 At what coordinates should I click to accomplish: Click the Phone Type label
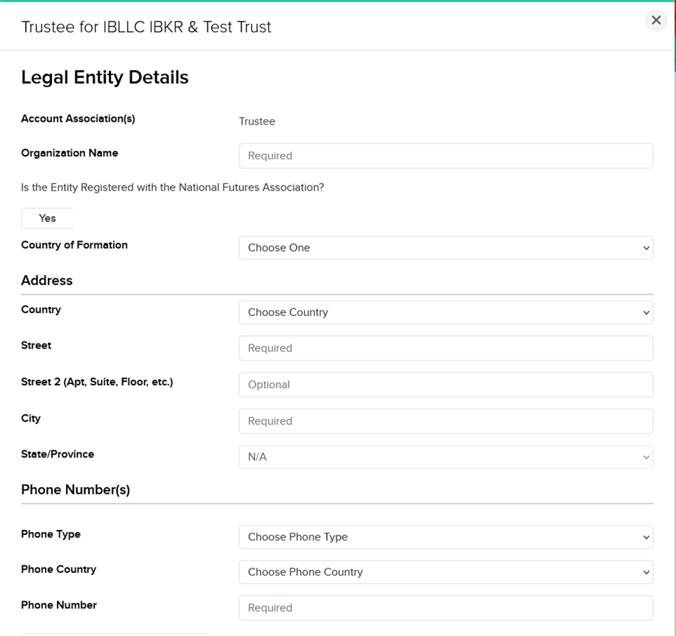[51, 534]
